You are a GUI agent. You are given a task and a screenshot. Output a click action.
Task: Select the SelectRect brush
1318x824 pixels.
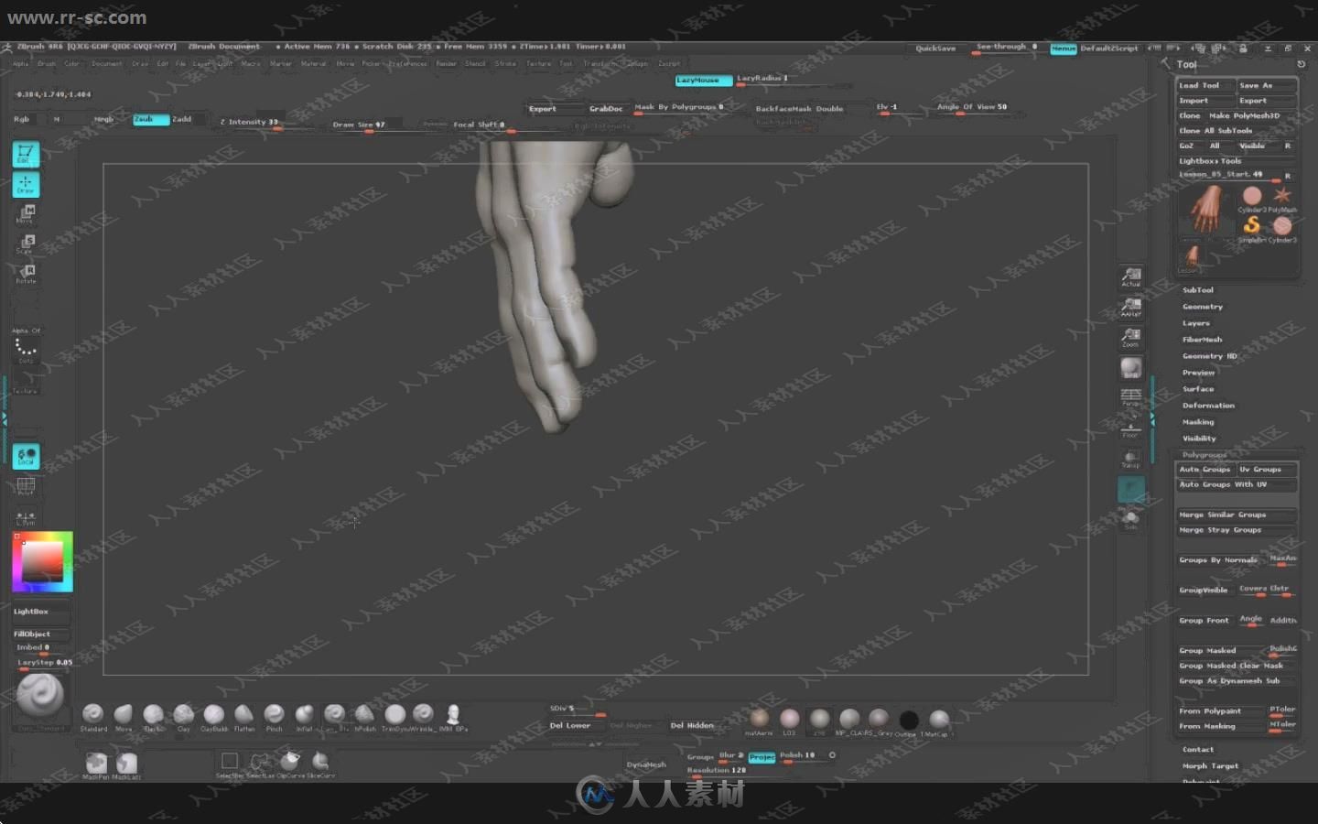tap(230, 764)
